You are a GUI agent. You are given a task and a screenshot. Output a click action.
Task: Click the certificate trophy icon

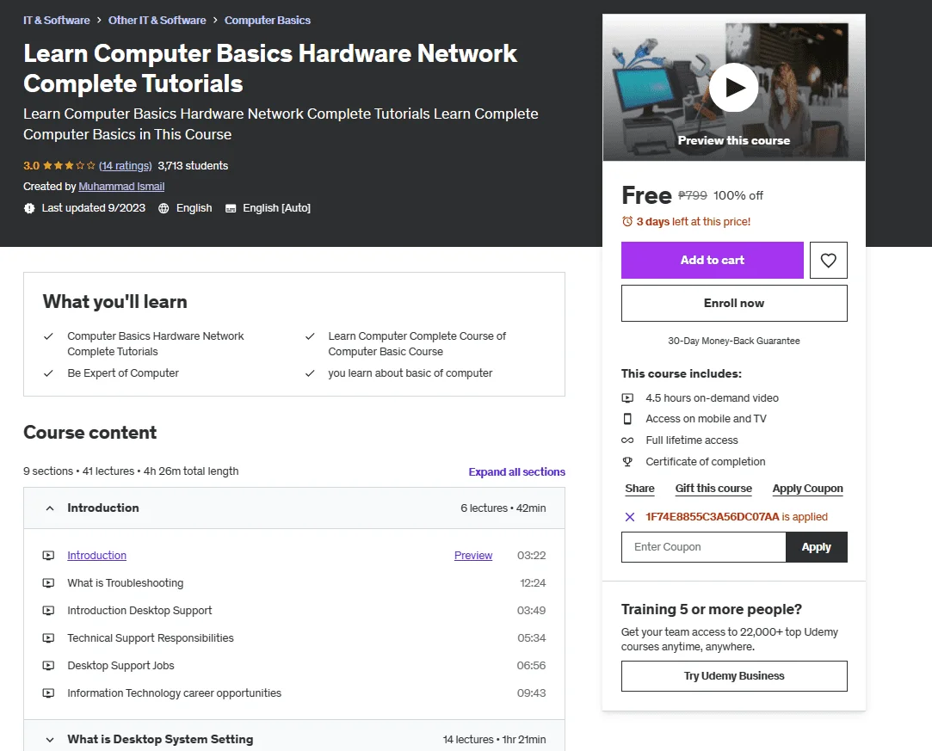pos(627,462)
